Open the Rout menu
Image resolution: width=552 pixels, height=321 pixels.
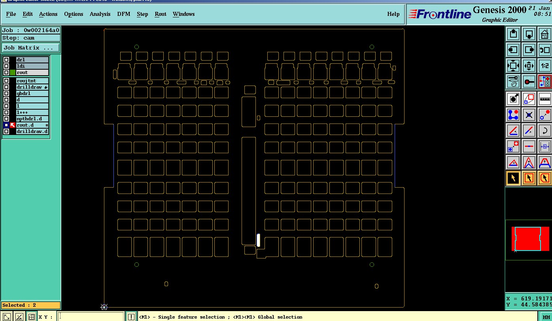[x=161, y=14]
